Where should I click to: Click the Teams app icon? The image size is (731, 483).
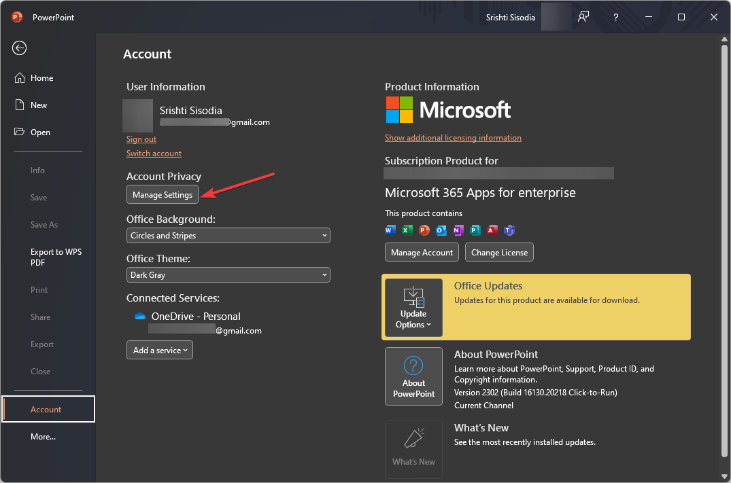click(x=509, y=230)
